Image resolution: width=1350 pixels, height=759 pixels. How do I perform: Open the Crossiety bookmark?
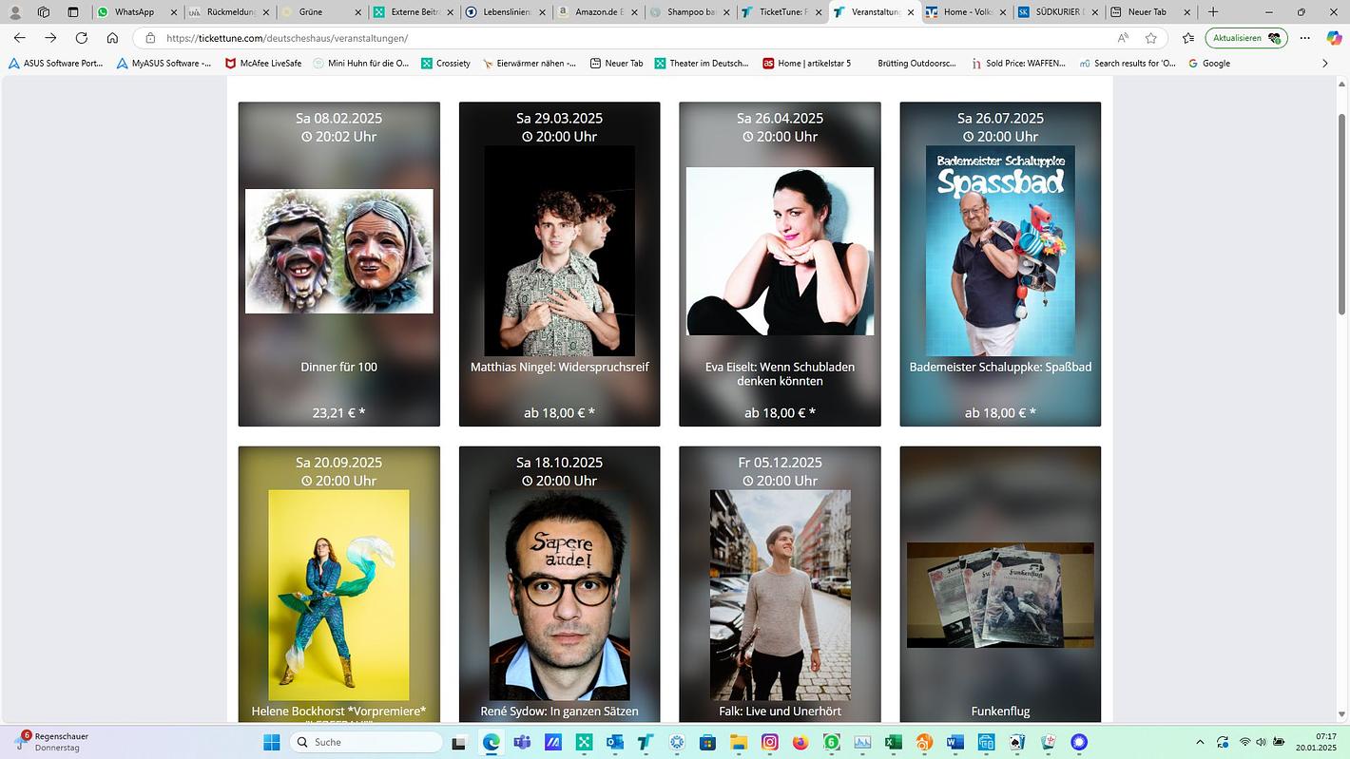(445, 64)
